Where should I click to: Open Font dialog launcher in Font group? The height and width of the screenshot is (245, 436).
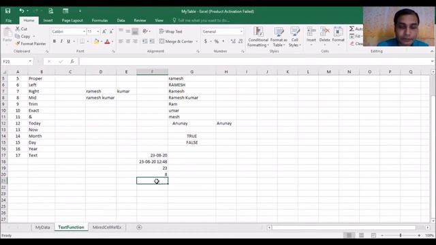[x=113, y=52]
